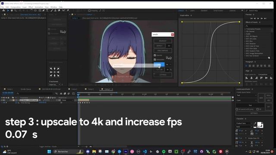Screen dimensions: 276x155
Task: Select the Type text tool
Action: (47, 10)
